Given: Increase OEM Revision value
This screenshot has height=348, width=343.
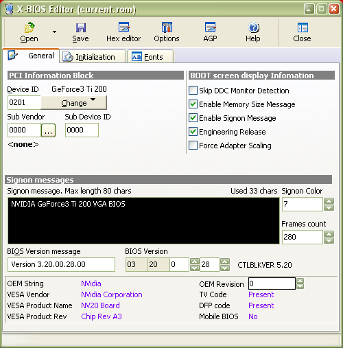Looking at the screenshot, I should [300, 281].
